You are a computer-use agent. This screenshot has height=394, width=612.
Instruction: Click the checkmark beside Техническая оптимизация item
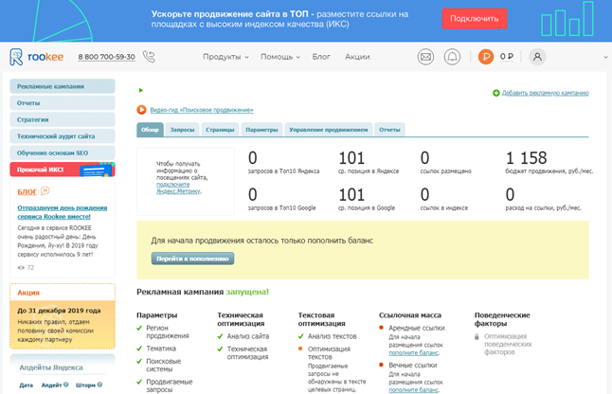coord(220,349)
